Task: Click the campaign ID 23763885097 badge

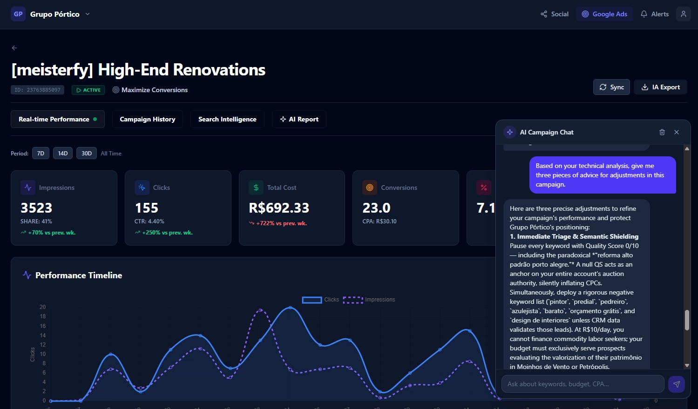Action: (x=38, y=90)
